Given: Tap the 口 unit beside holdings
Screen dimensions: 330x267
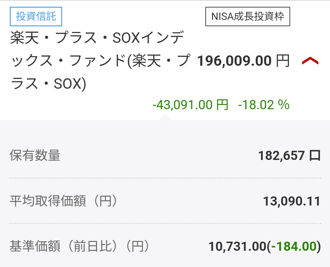Looking at the screenshot, I should point(314,156).
